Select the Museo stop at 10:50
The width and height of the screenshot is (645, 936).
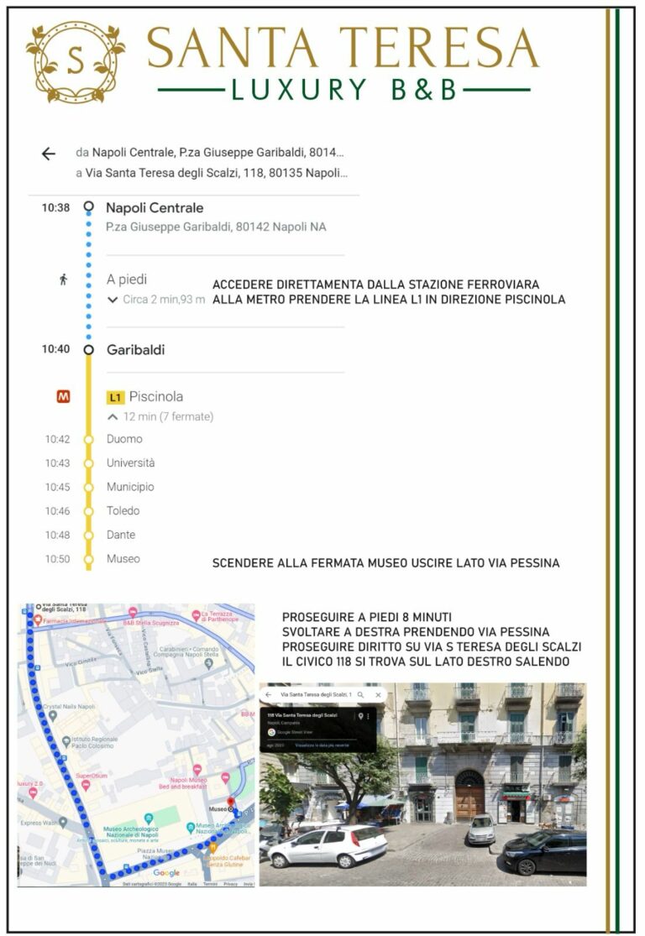pyautogui.click(x=123, y=558)
